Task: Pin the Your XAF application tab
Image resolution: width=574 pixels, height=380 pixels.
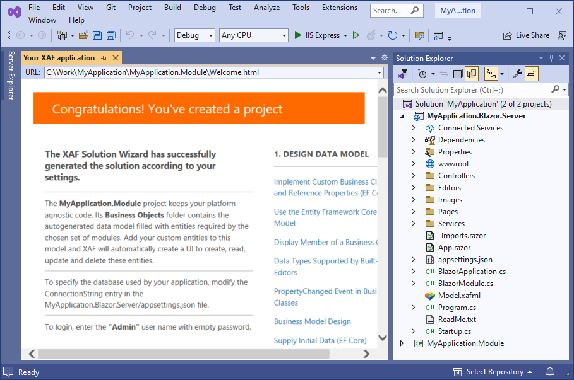Action: 104,58
